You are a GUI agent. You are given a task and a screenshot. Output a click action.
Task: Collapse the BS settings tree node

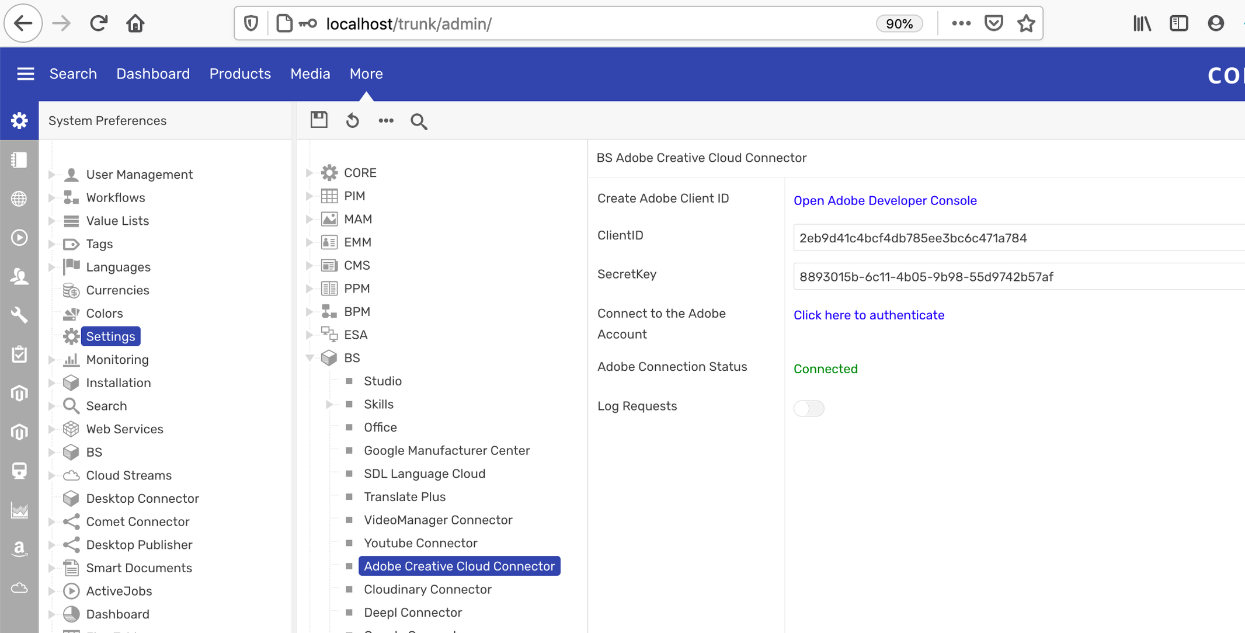[309, 358]
